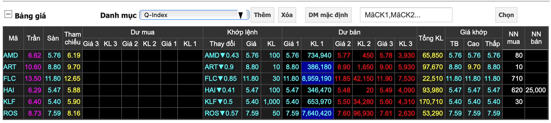Image resolution: width=551 pixels, height=123 pixels.
Task: Click the 734,940 sell volume for AMD
Action: pyautogui.click(x=319, y=55)
